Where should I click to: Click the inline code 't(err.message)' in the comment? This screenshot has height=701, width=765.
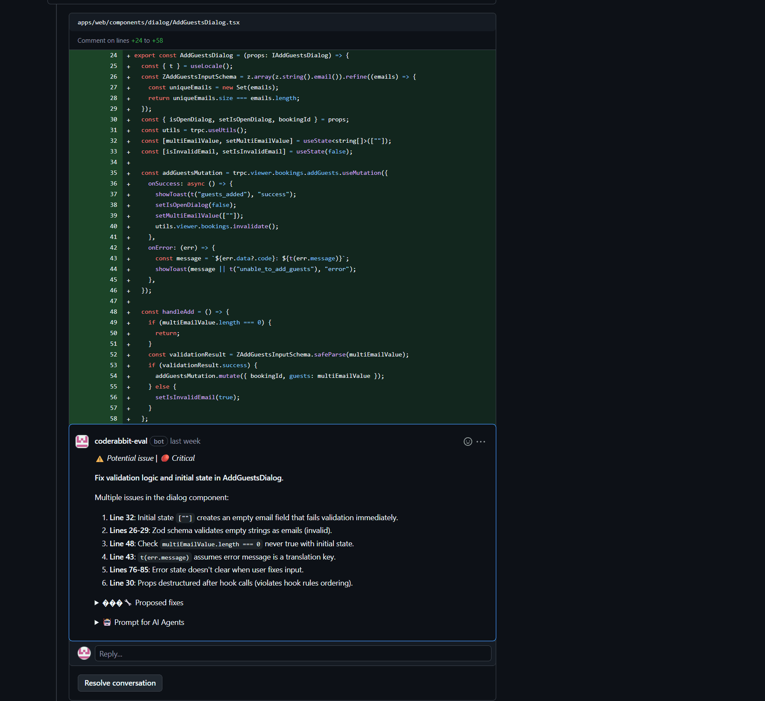pos(165,557)
